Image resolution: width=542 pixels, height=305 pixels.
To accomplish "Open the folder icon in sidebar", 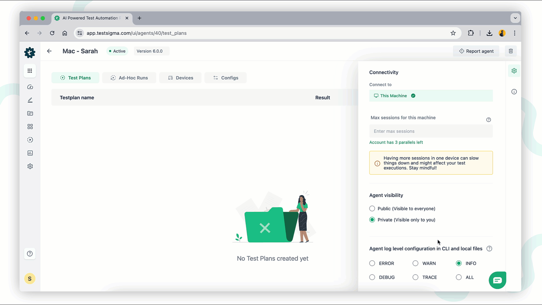I will 30,113.
